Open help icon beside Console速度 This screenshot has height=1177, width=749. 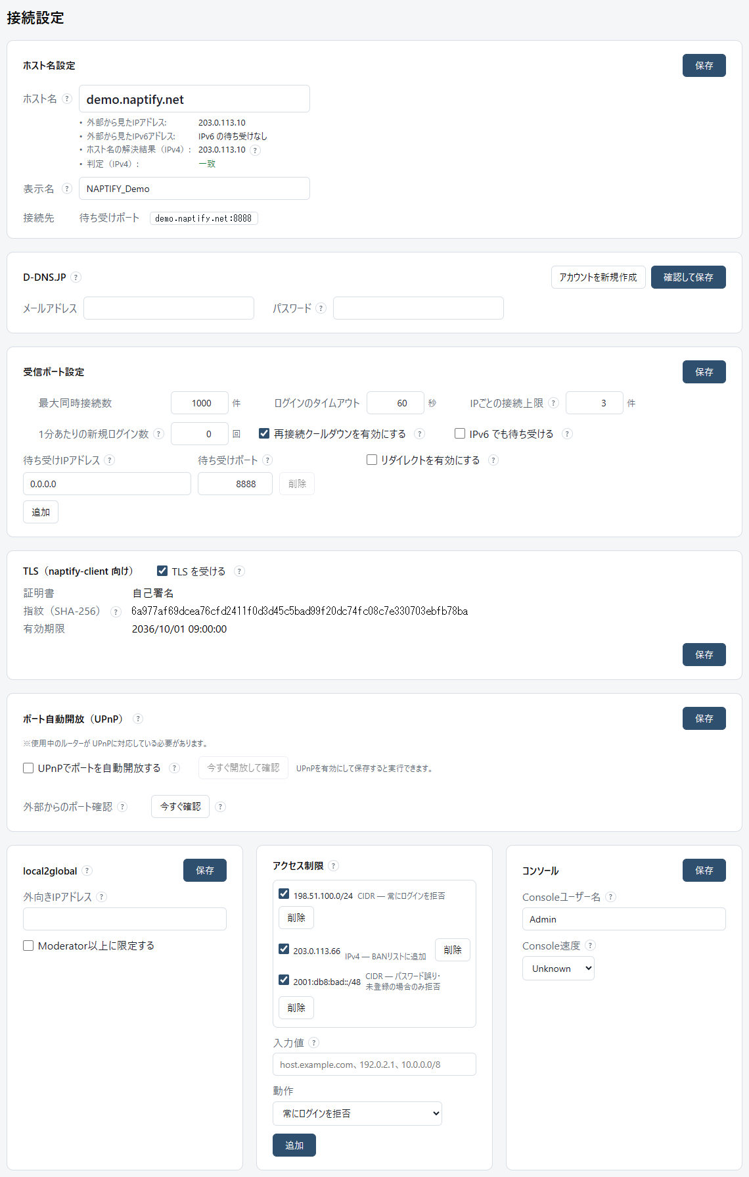click(x=590, y=946)
